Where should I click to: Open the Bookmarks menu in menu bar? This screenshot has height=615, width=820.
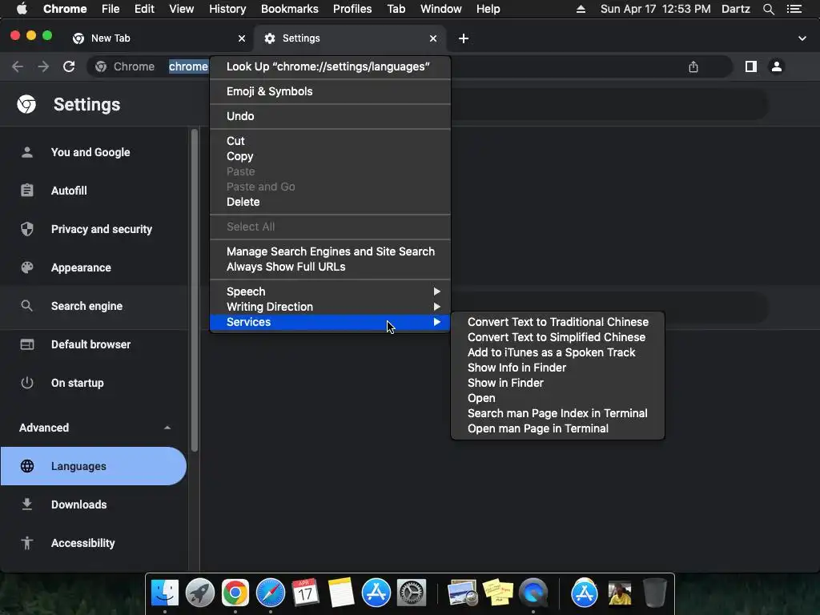point(289,9)
